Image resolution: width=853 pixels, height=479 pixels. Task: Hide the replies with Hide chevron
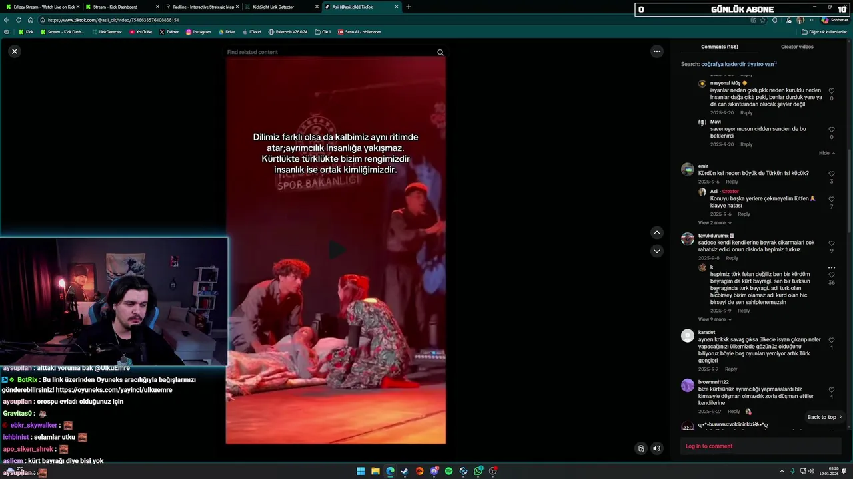[827, 153]
